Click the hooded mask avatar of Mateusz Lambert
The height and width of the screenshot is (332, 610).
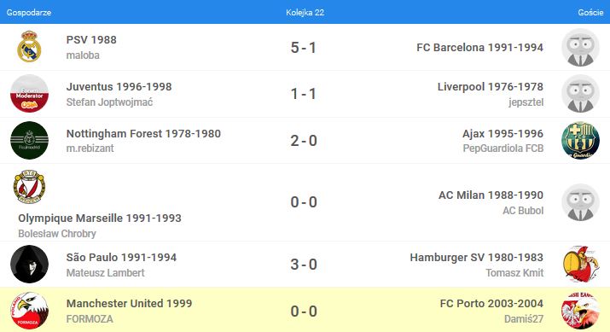tap(29, 265)
